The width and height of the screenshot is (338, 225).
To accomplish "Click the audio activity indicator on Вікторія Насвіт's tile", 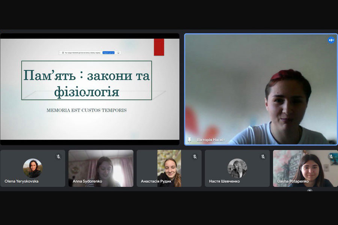I will click(x=331, y=40).
